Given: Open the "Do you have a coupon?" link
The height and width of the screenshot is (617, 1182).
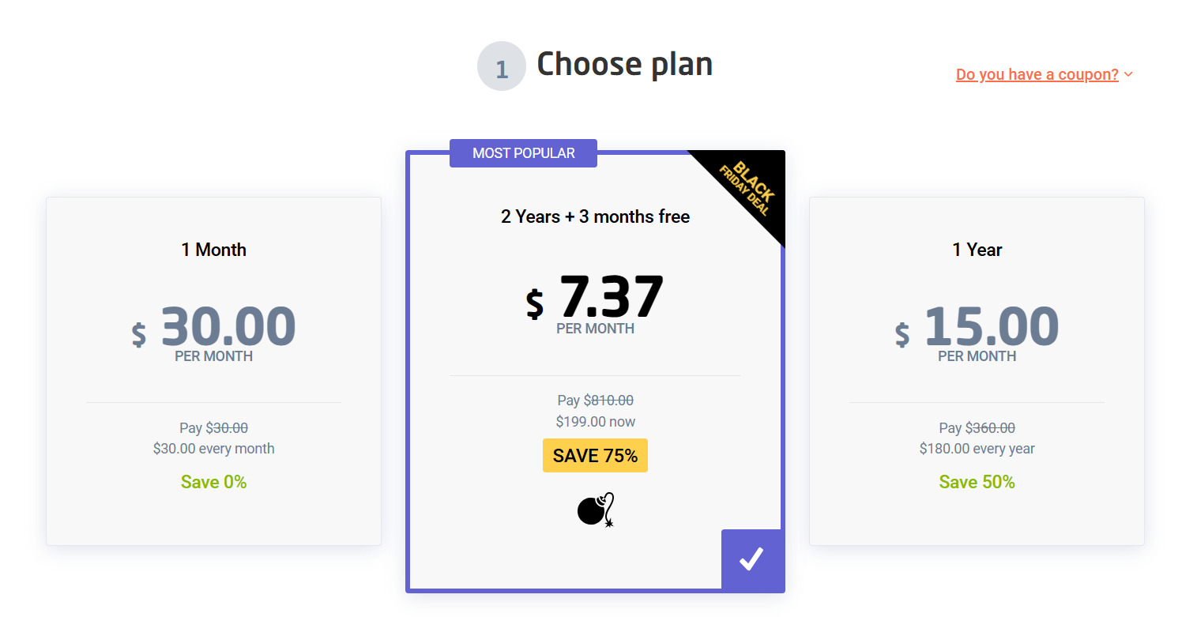Looking at the screenshot, I should pos(1037,74).
